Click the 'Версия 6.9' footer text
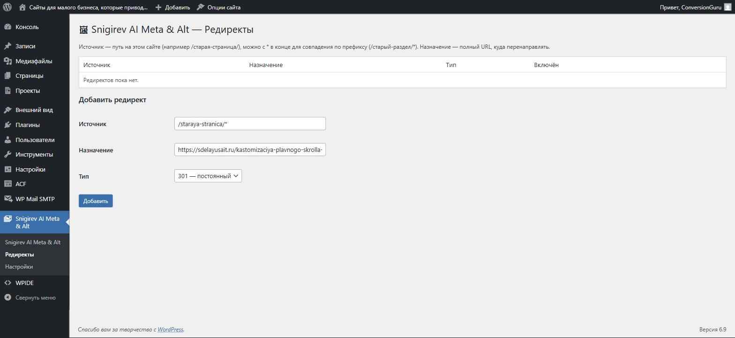 [712, 330]
